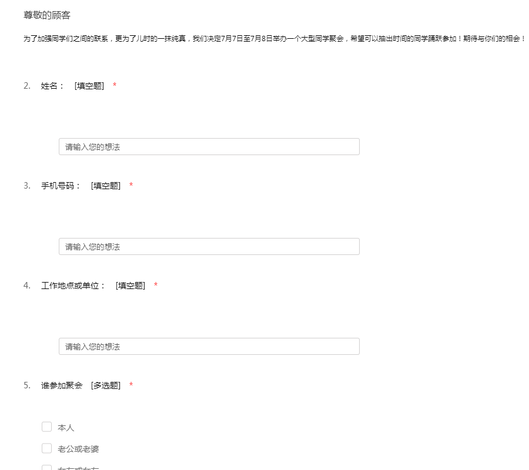Click the red asterisk next to 谁参加聚会
Viewport: 529px width, 470px height.
click(x=131, y=385)
